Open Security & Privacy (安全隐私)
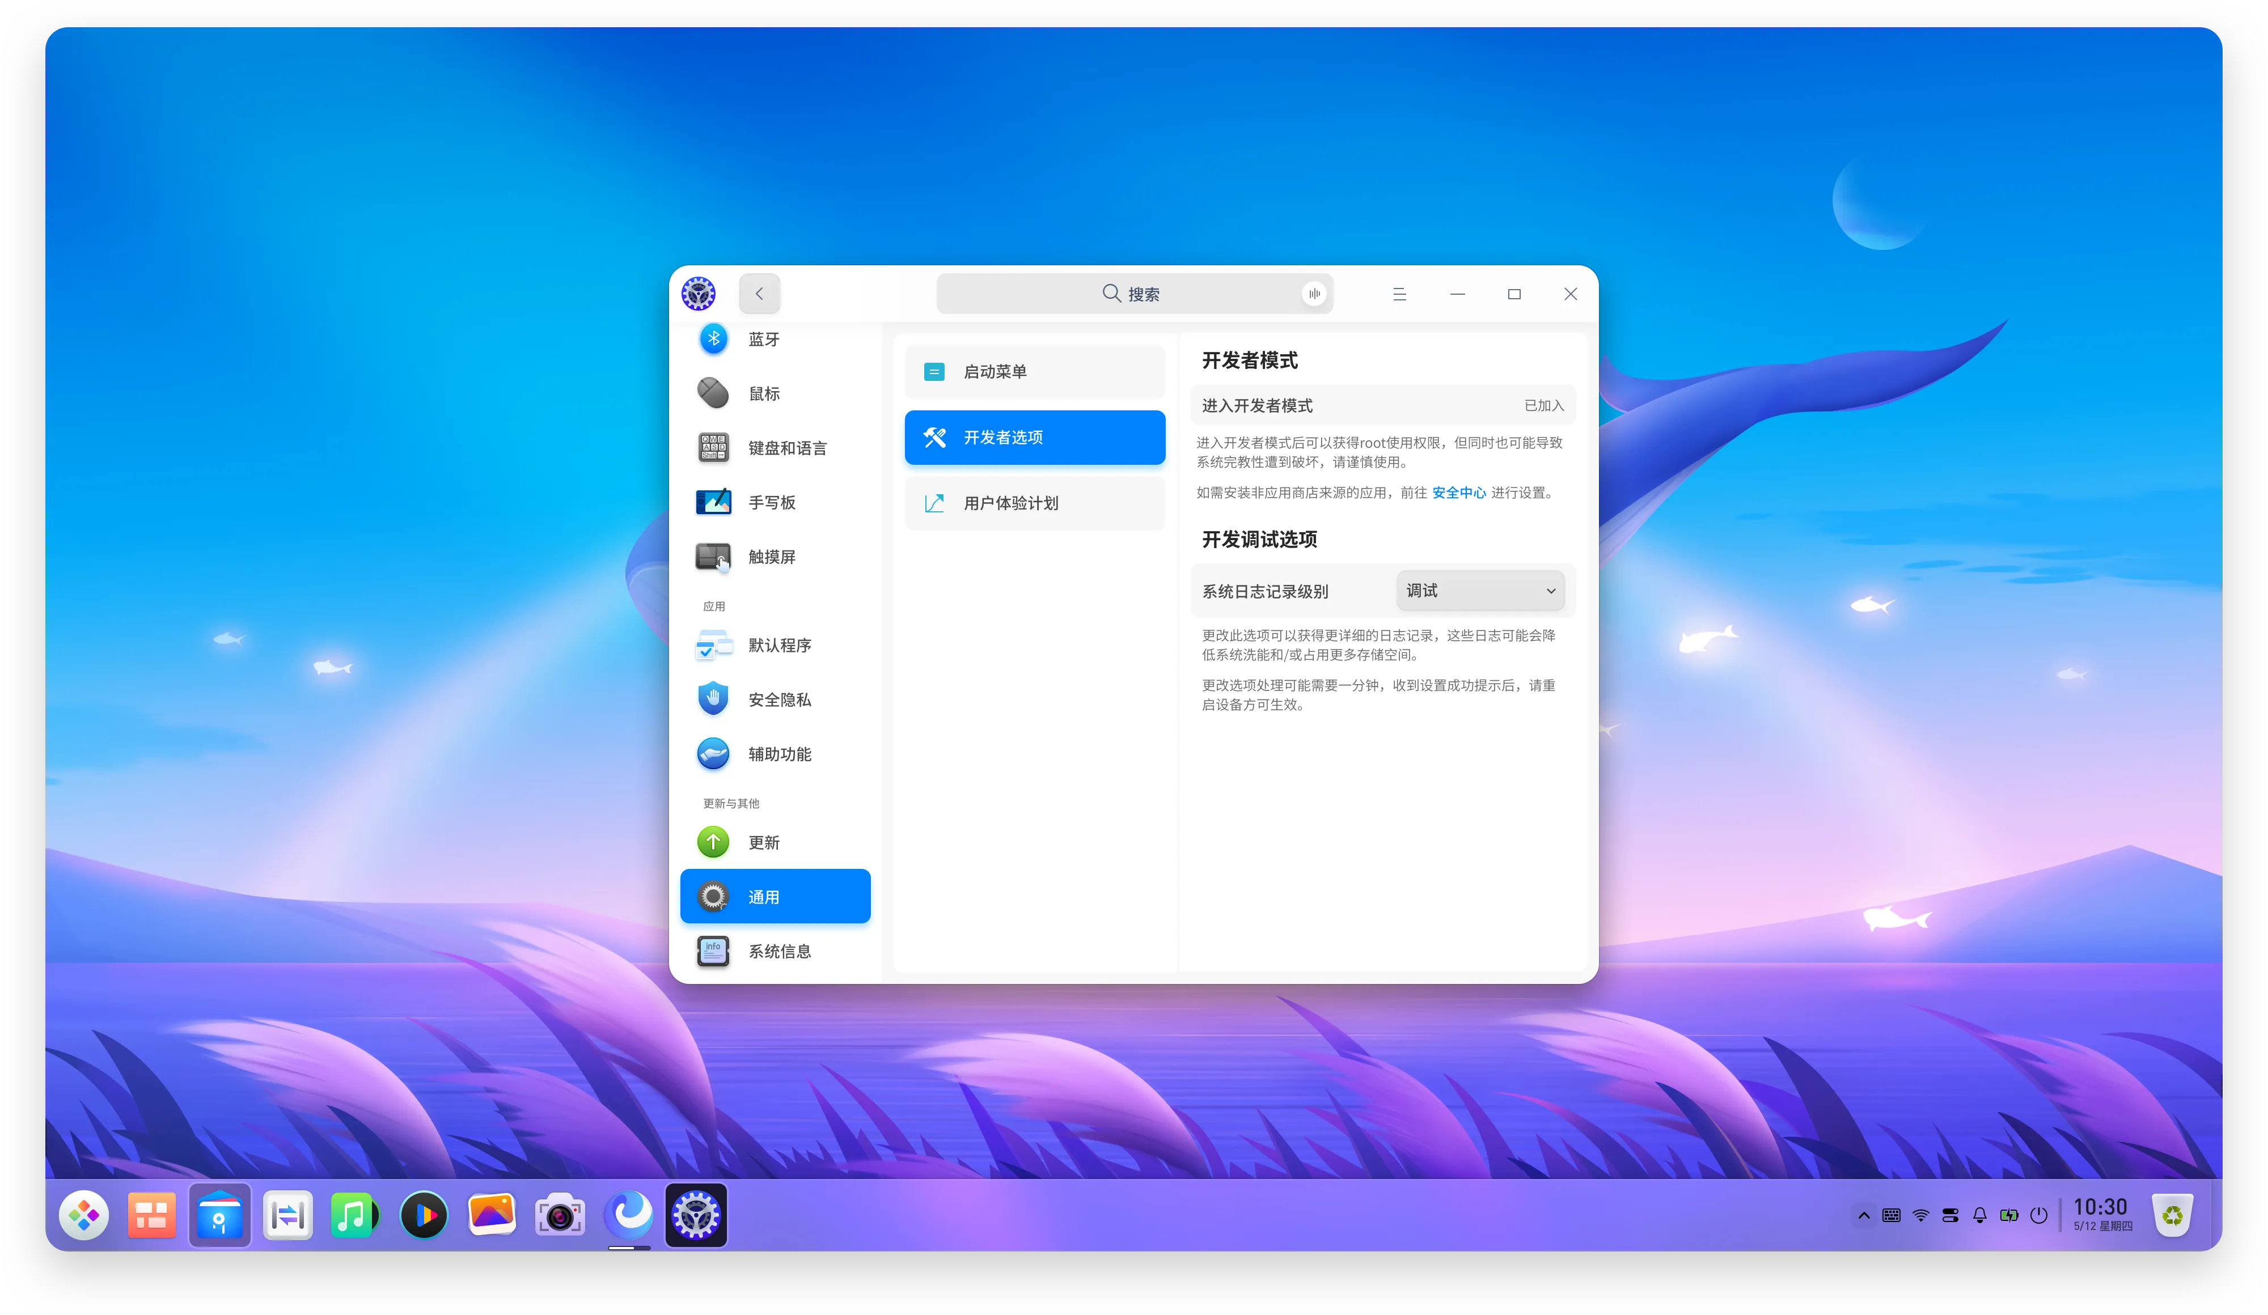2268x1315 pixels. pyautogui.click(x=776, y=699)
